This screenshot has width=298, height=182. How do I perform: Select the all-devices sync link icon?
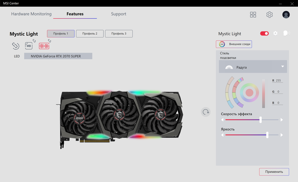(16, 46)
